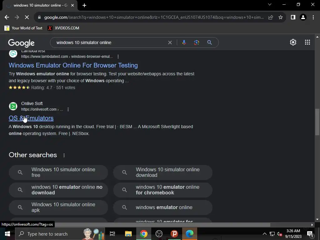Open the Your World of Text bookmark
The image size is (320, 240).
(x=23, y=28)
